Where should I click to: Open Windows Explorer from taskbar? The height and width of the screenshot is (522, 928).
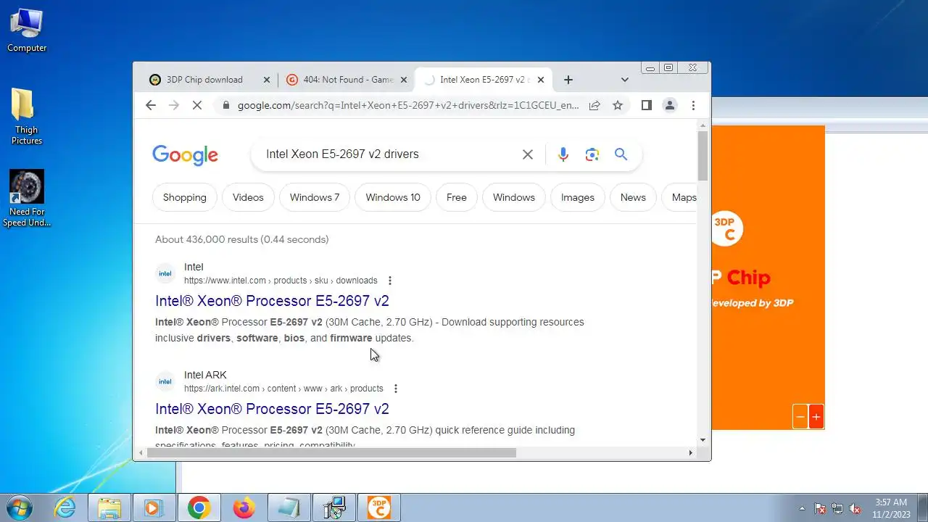pyautogui.click(x=109, y=507)
